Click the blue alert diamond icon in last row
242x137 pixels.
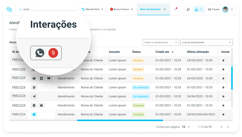pos(34,115)
